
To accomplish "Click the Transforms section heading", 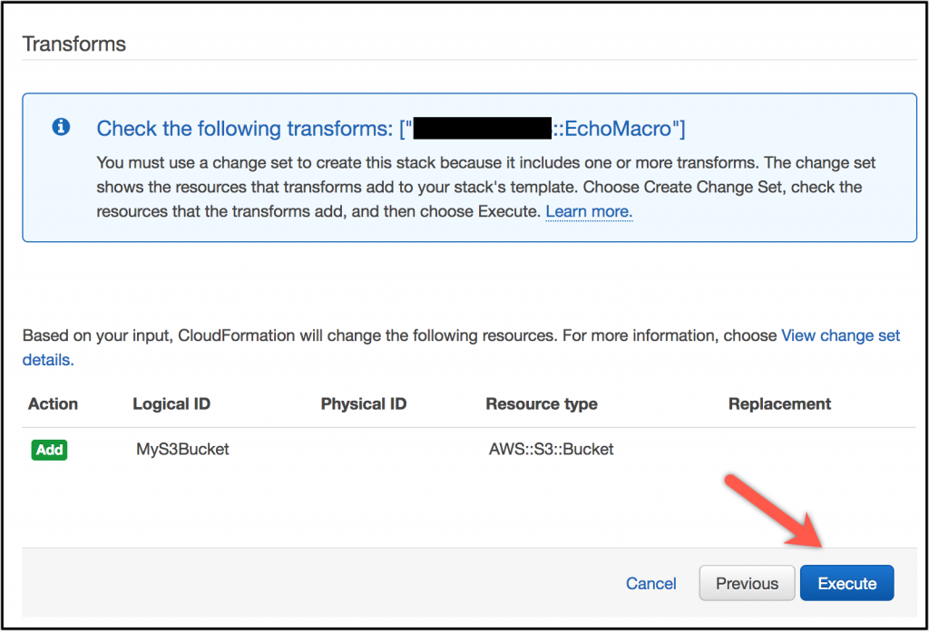I will [74, 44].
